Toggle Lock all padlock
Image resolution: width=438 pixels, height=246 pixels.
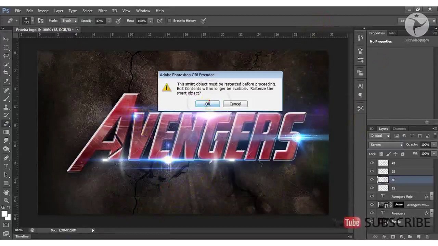tap(402, 154)
